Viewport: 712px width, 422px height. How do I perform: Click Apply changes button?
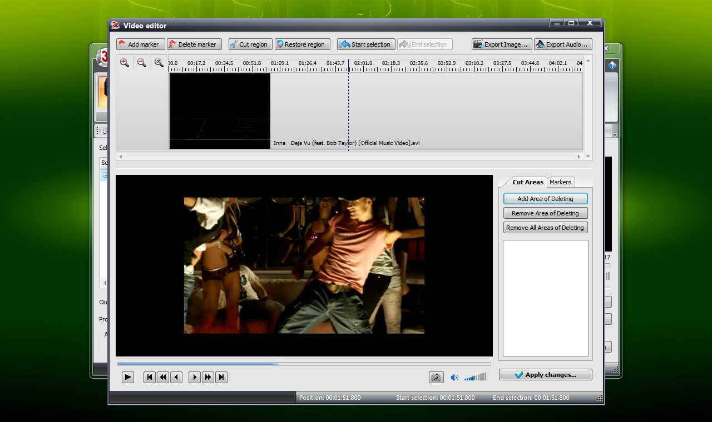tap(546, 375)
